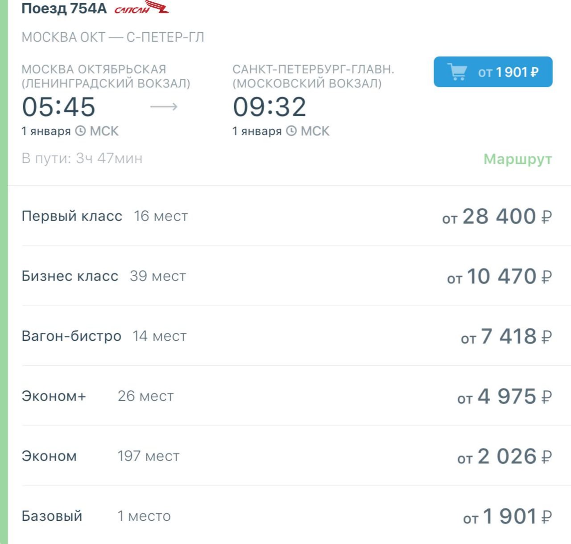Click the МОСКВА ОКТ — С-ПЕТЕР-ГЛ route header
571x544 pixels.
pos(113,37)
